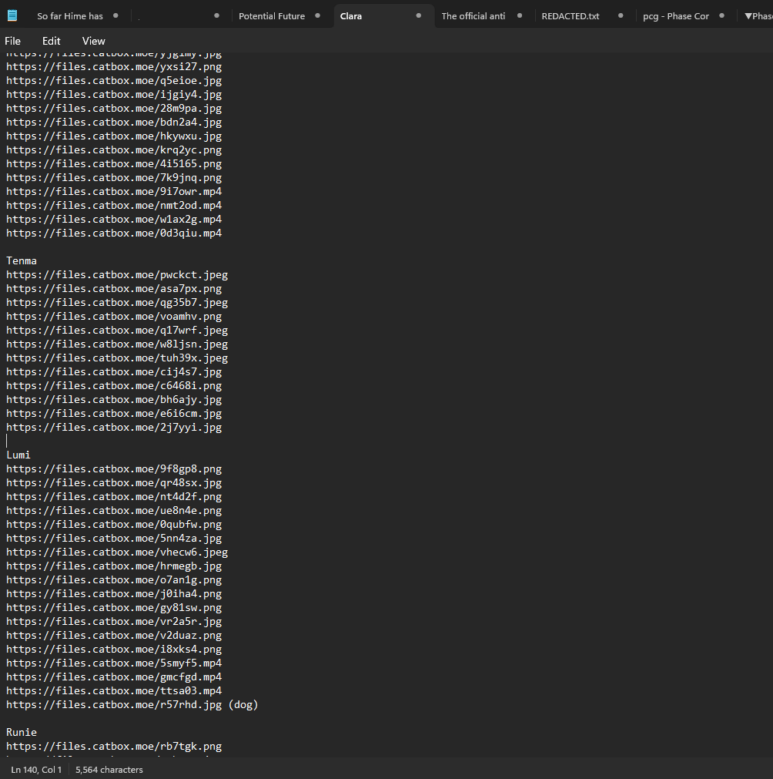Click unsaved dot on the untitled "." tab

click(216, 15)
